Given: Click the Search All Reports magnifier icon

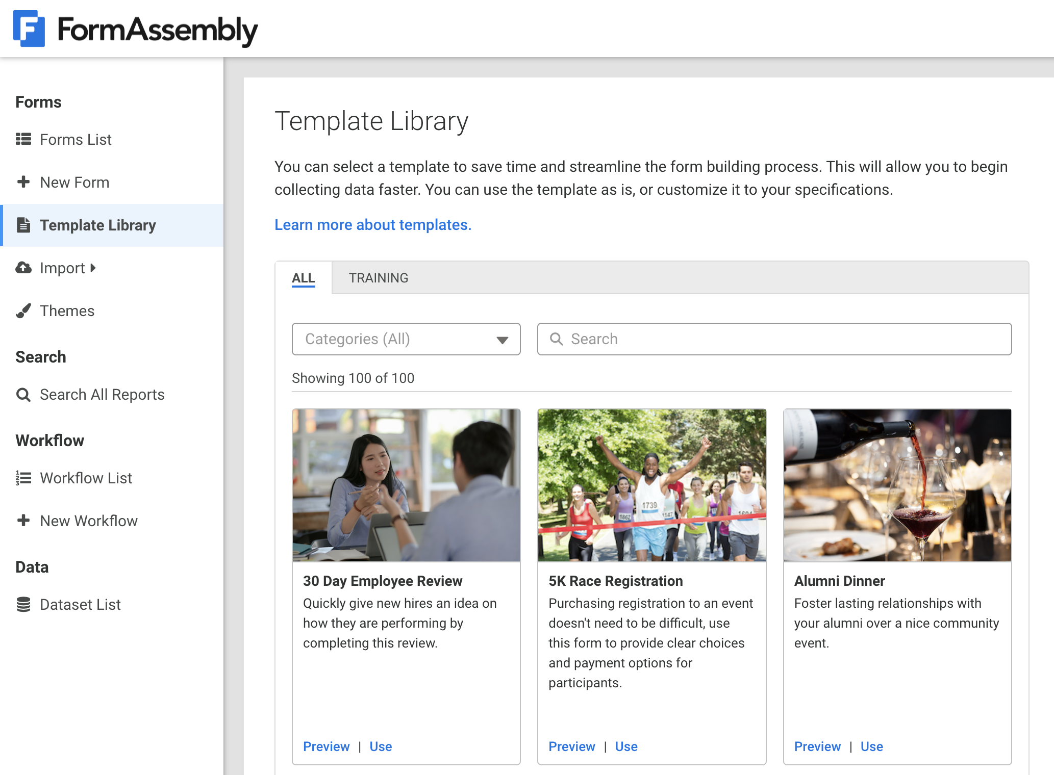Looking at the screenshot, I should 23,394.
